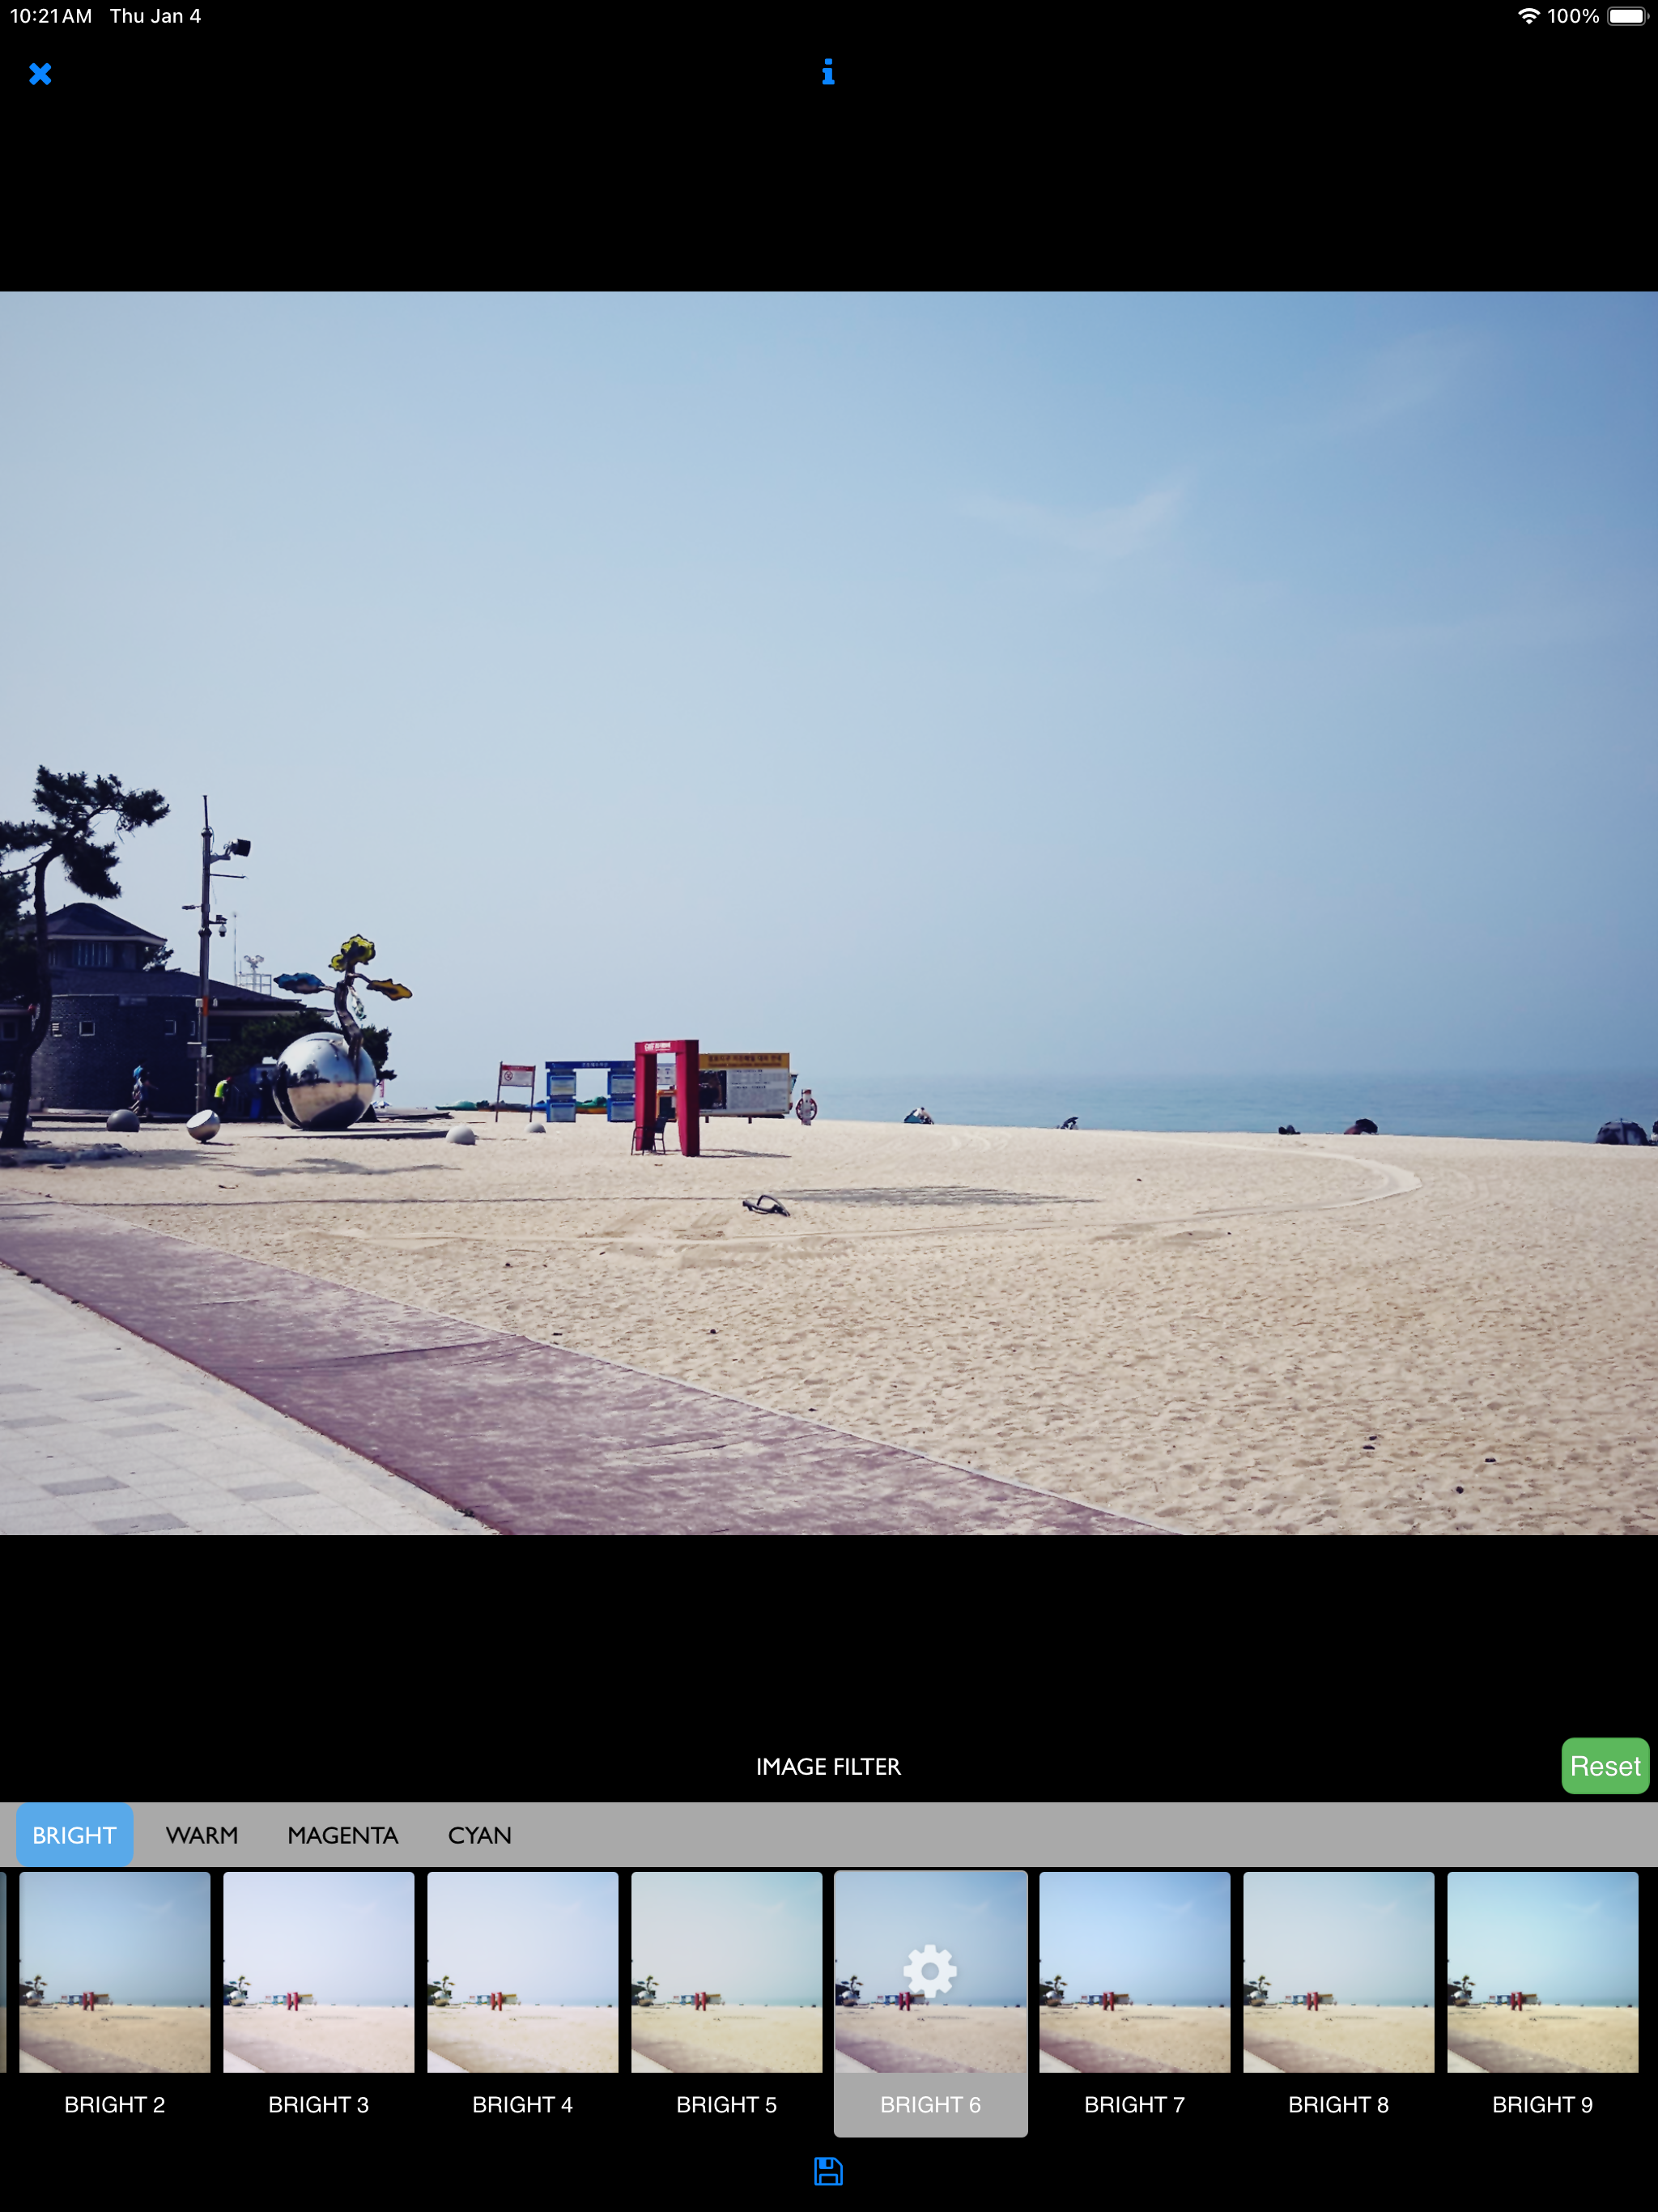Save the image with the floppy disk icon
This screenshot has height=2212, width=1658.
click(828, 2171)
